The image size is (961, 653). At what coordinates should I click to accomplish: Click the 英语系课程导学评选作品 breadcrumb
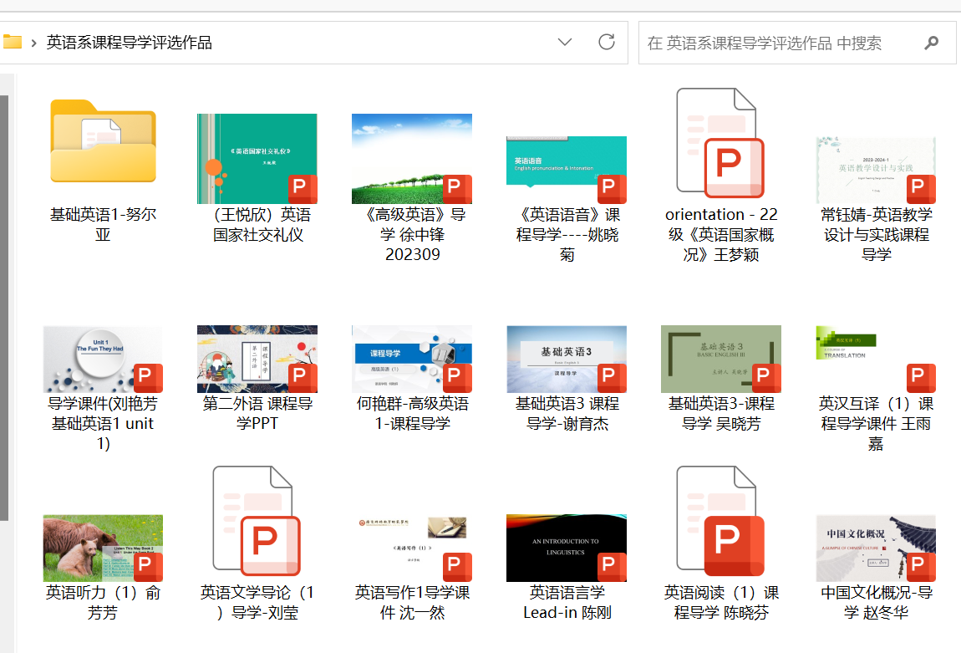130,43
